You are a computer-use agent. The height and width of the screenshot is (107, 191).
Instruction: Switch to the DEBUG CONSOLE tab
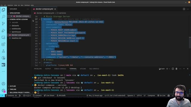click(x=60, y=69)
